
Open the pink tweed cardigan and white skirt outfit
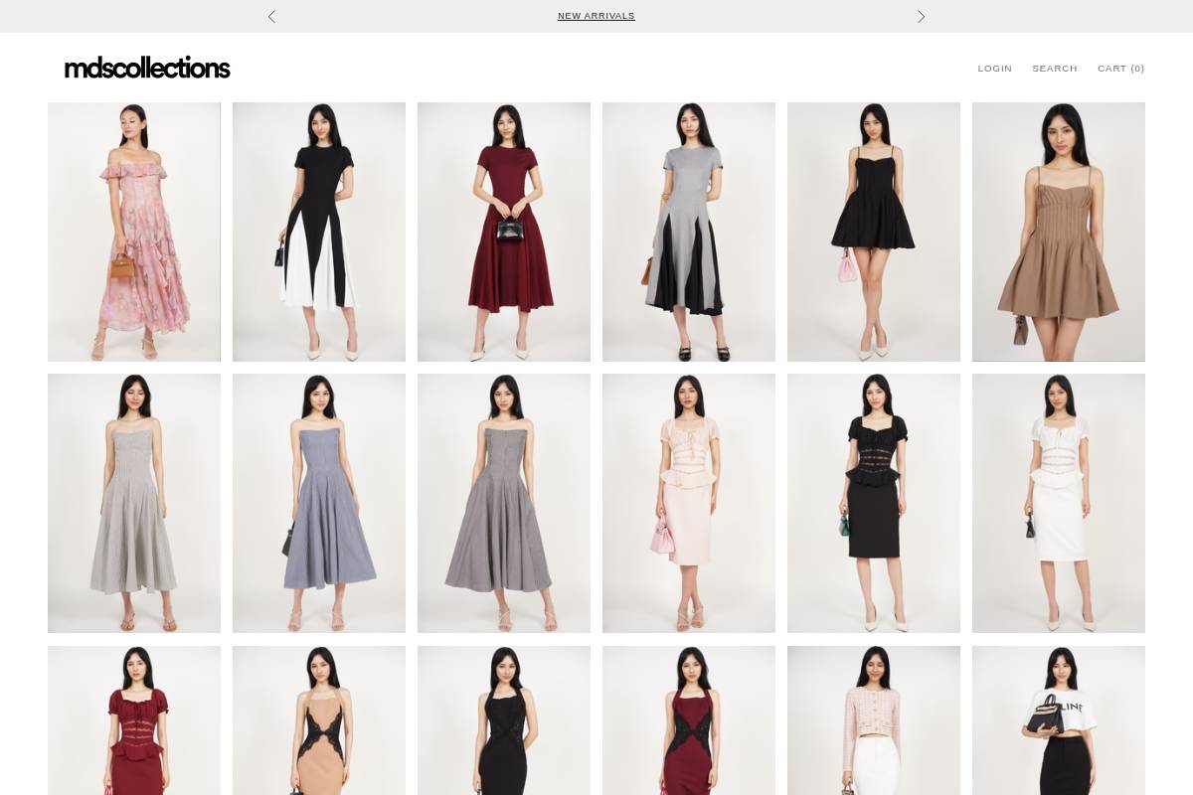point(874,720)
